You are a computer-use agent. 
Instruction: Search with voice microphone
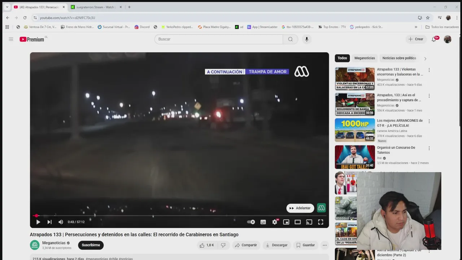(x=306, y=39)
